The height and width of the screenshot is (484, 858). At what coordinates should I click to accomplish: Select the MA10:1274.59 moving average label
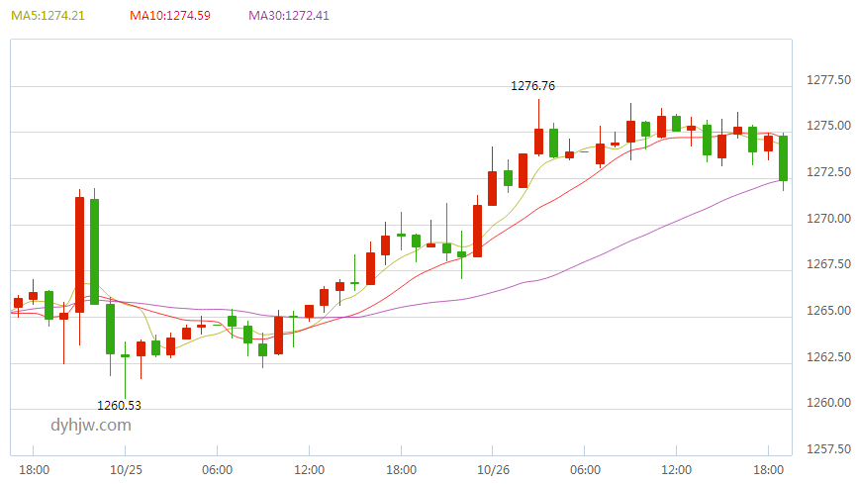[x=170, y=16]
